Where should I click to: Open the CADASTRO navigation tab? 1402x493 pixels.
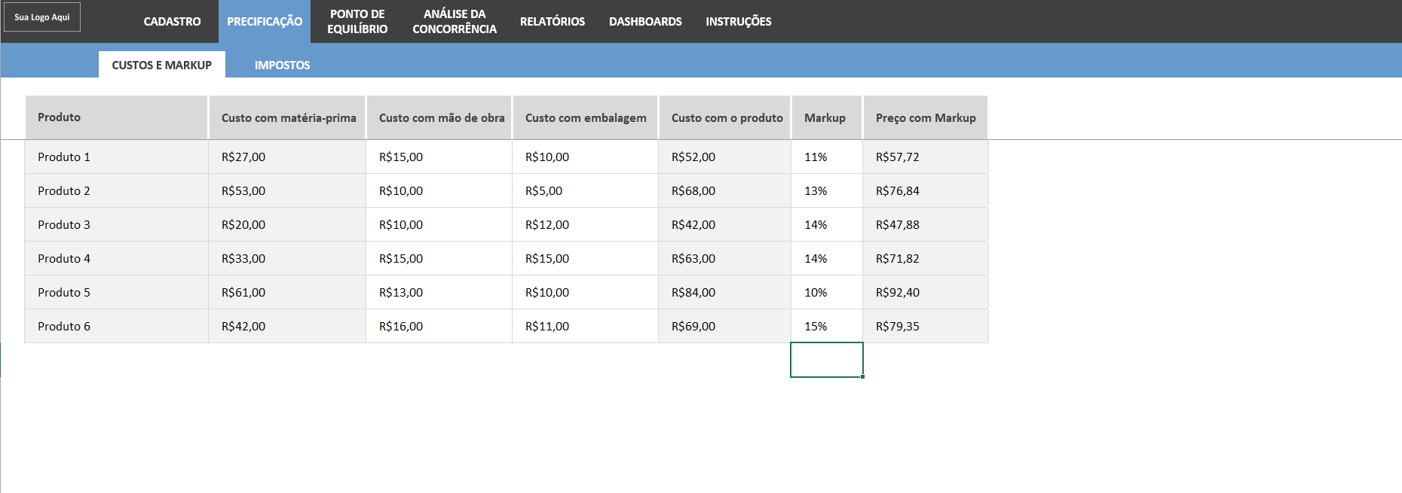pos(172,22)
